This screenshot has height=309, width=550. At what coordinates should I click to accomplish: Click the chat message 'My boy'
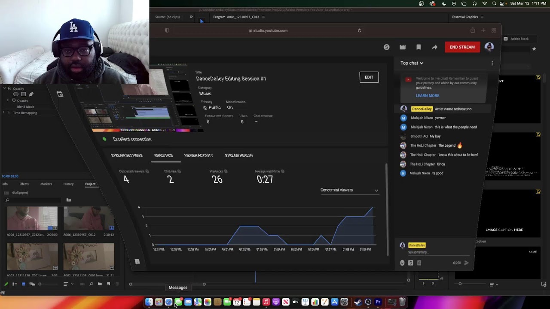click(435, 136)
